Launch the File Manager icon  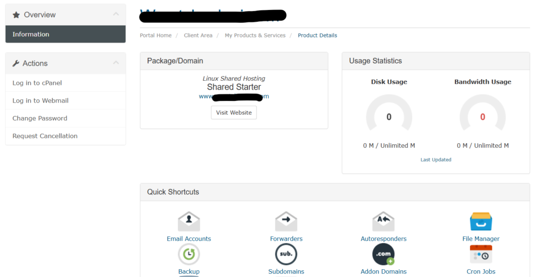point(480,222)
